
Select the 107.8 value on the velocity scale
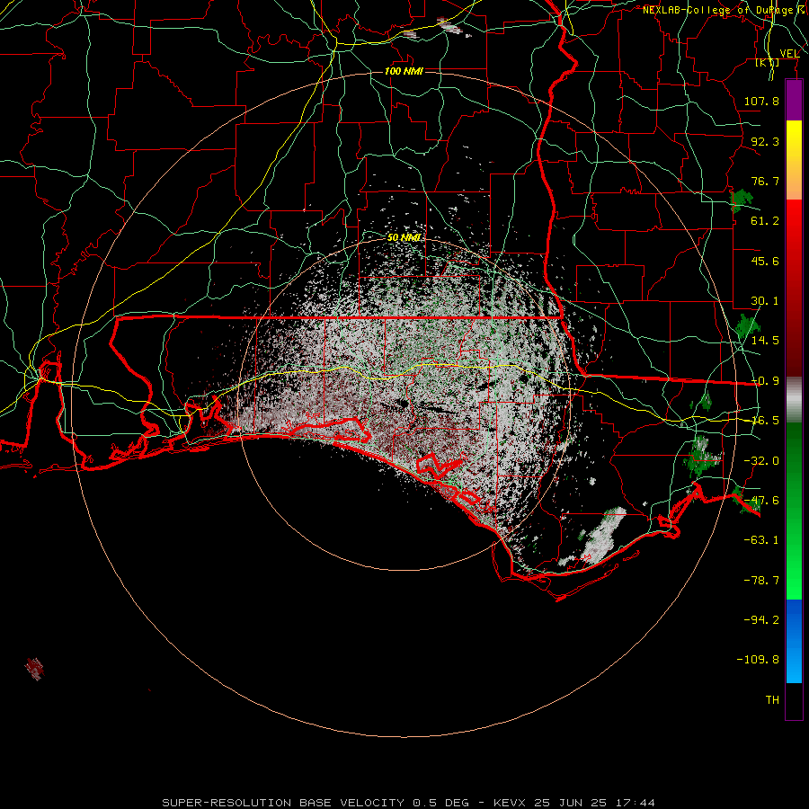761,101
